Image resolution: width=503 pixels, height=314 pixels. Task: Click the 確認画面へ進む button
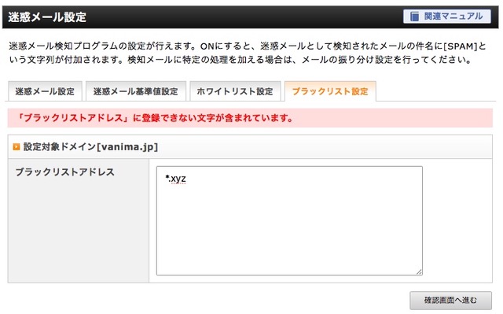point(450,300)
